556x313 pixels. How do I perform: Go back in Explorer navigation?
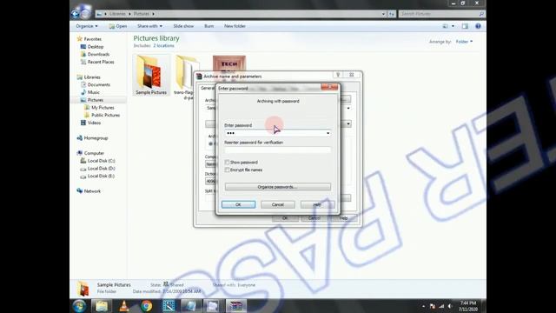click(76, 14)
